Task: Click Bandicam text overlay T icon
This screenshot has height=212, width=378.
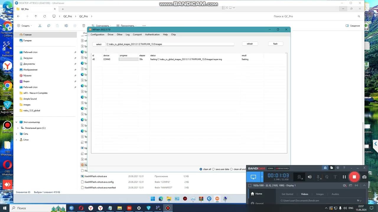Action: point(335,177)
